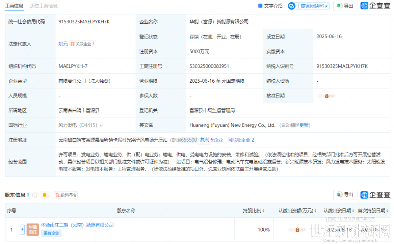Image resolution: width=394 pixels, height=244 pixels.
Task: Click the 国有企业 tag
Action: point(51,233)
